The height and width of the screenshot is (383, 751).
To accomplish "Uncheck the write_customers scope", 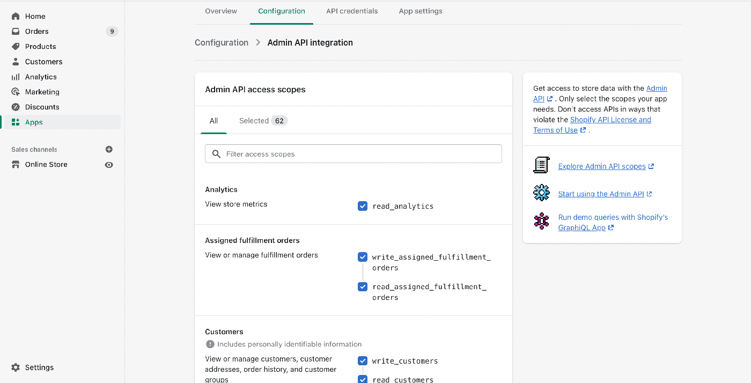I will tap(363, 361).
